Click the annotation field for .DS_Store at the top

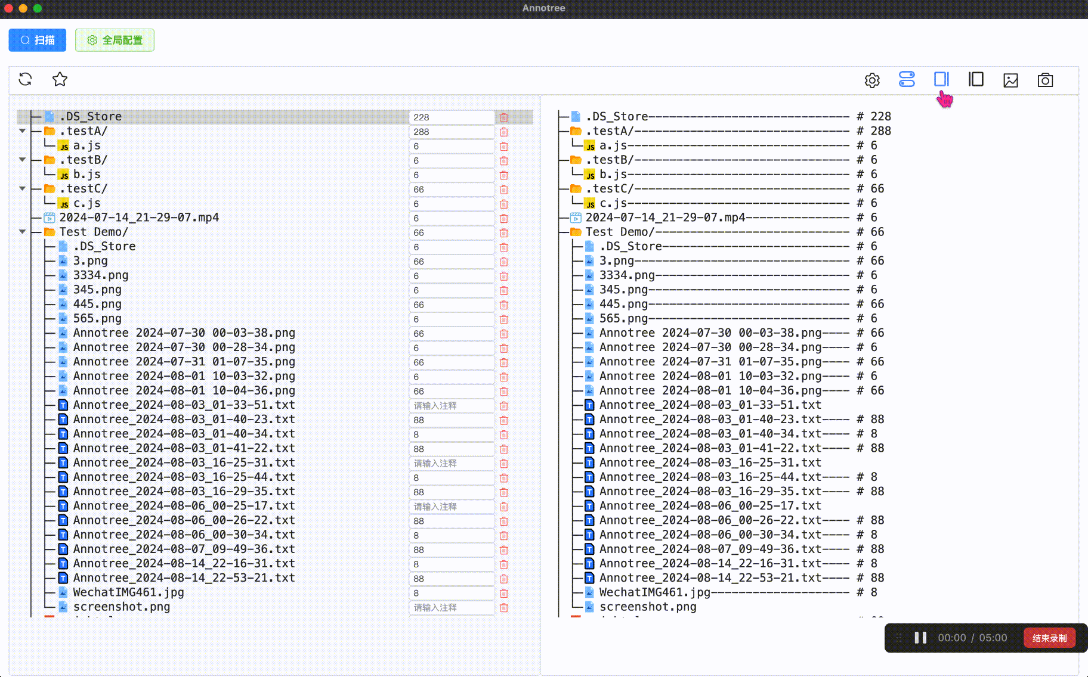[x=452, y=117]
